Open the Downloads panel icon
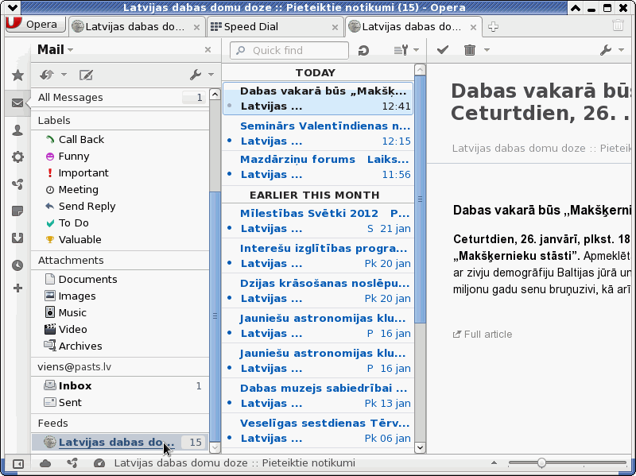Viewport: 636px width, 476px height. pyautogui.click(x=17, y=238)
